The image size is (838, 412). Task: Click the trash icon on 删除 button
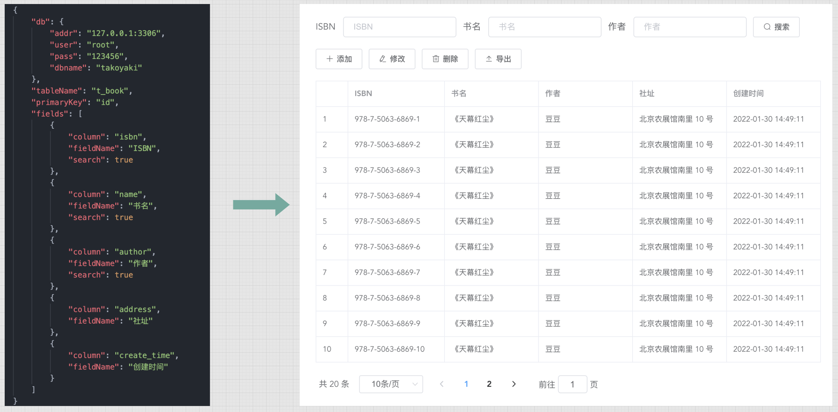coord(435,59)
